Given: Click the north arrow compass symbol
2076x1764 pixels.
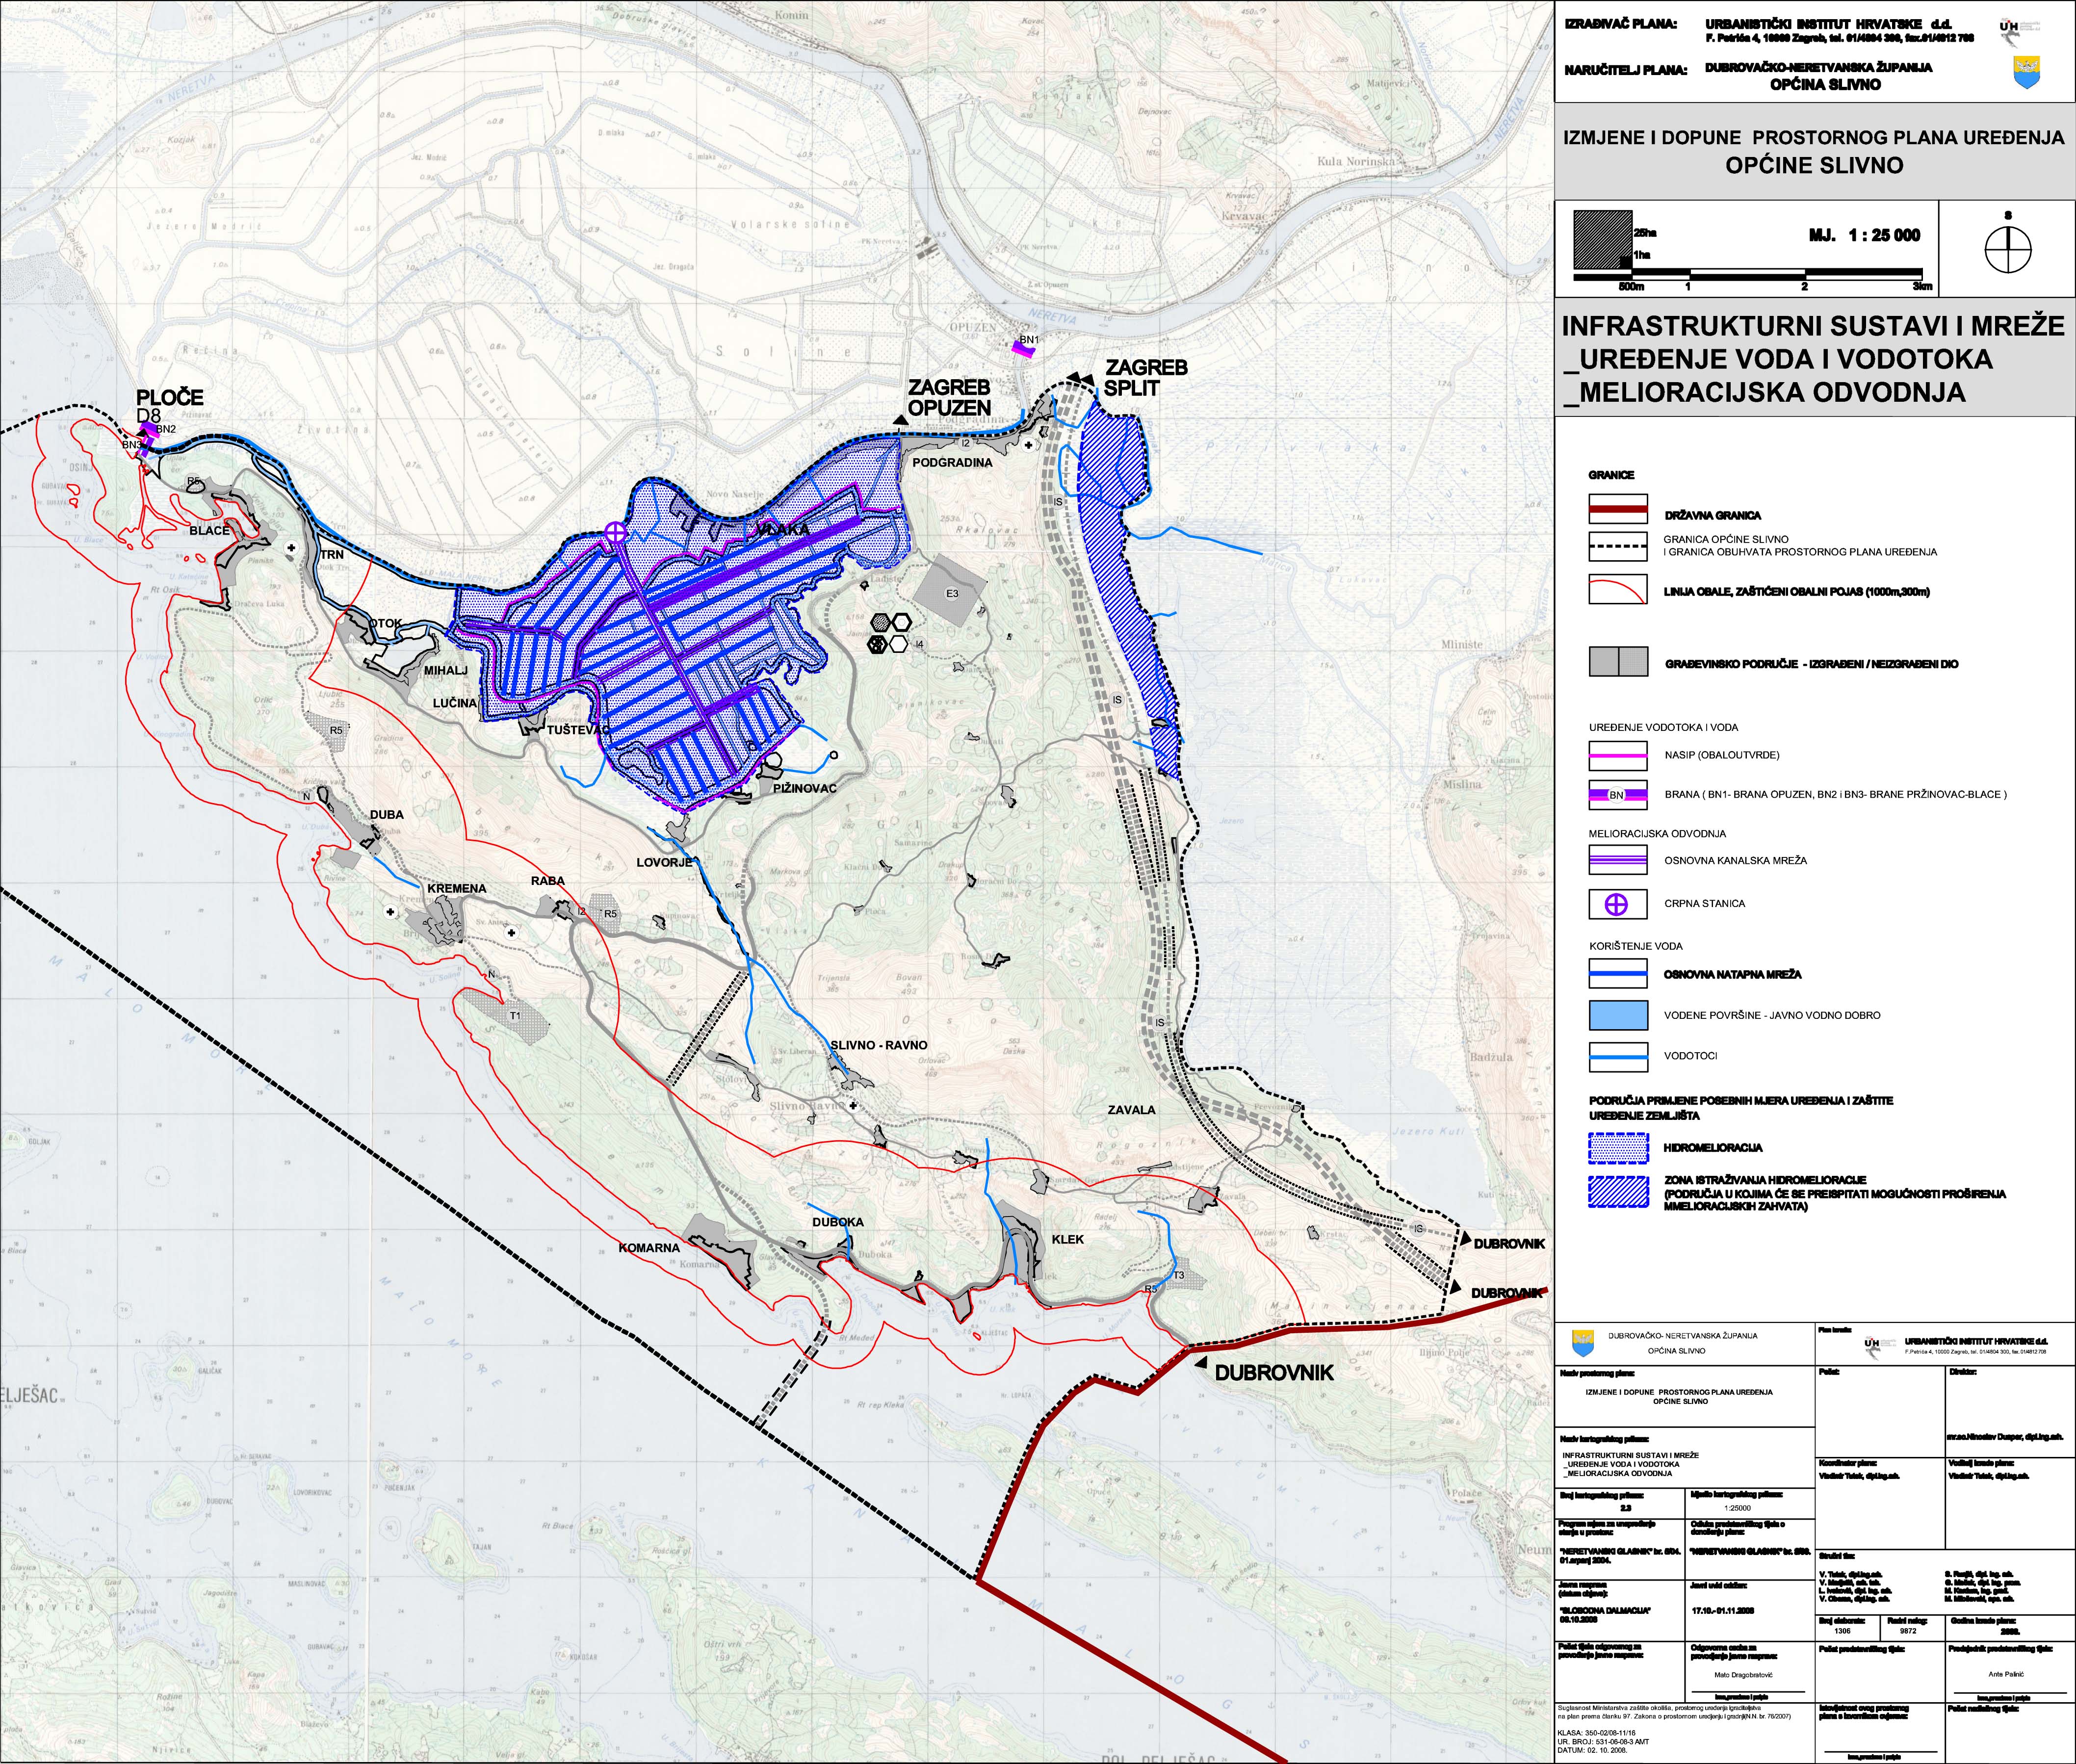Looking at the screenshot, I should click(x=2008, y=249).
